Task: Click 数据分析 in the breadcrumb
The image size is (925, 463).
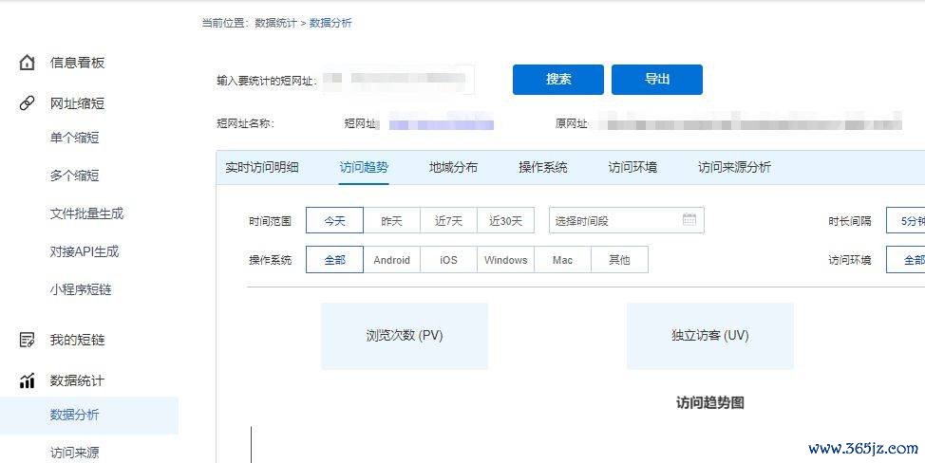Action: tap(330, 23)
